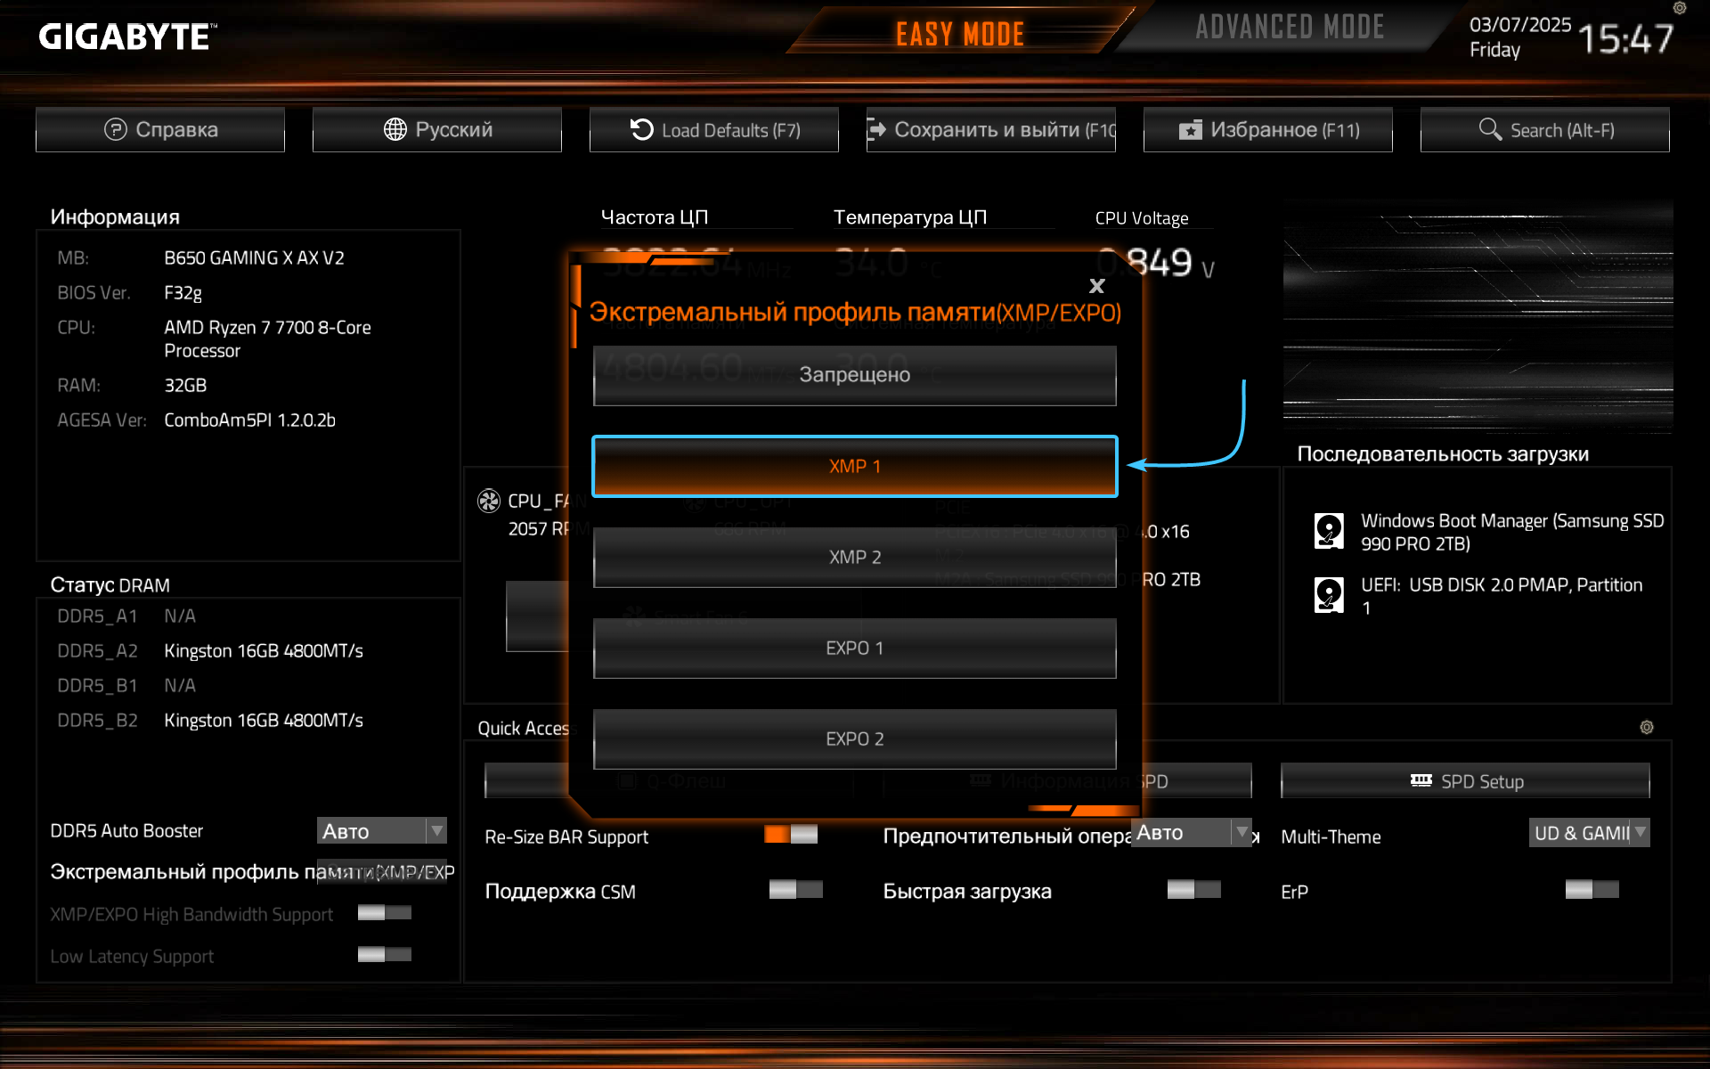Toggle Re-Size BAR Support switch
This screenshot has height=1069, width=1710.
coord(791,835)
